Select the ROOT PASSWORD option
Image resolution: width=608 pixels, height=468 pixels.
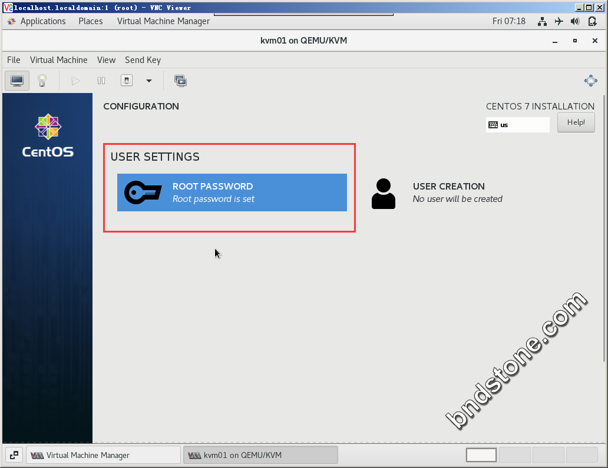(x=232, y=192)
